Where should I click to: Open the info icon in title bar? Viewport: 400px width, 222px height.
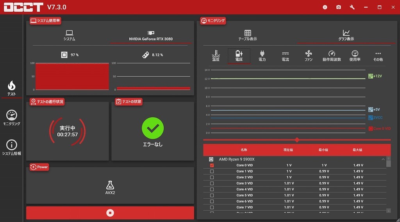pos(325,7)
